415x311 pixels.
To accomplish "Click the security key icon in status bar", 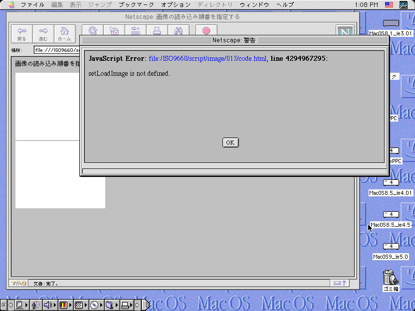I will tap(18, 283).
